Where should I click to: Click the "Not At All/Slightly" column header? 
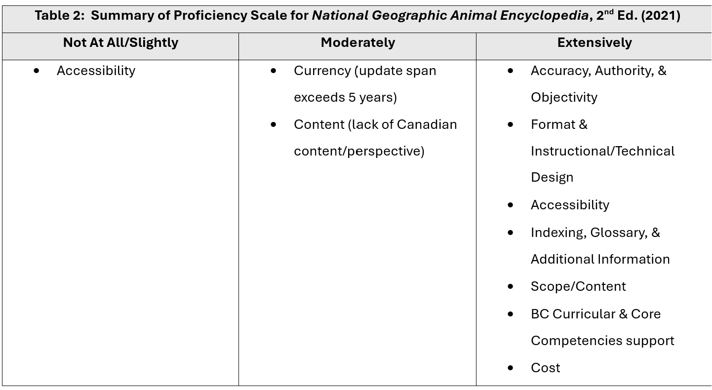pos(120,43)
